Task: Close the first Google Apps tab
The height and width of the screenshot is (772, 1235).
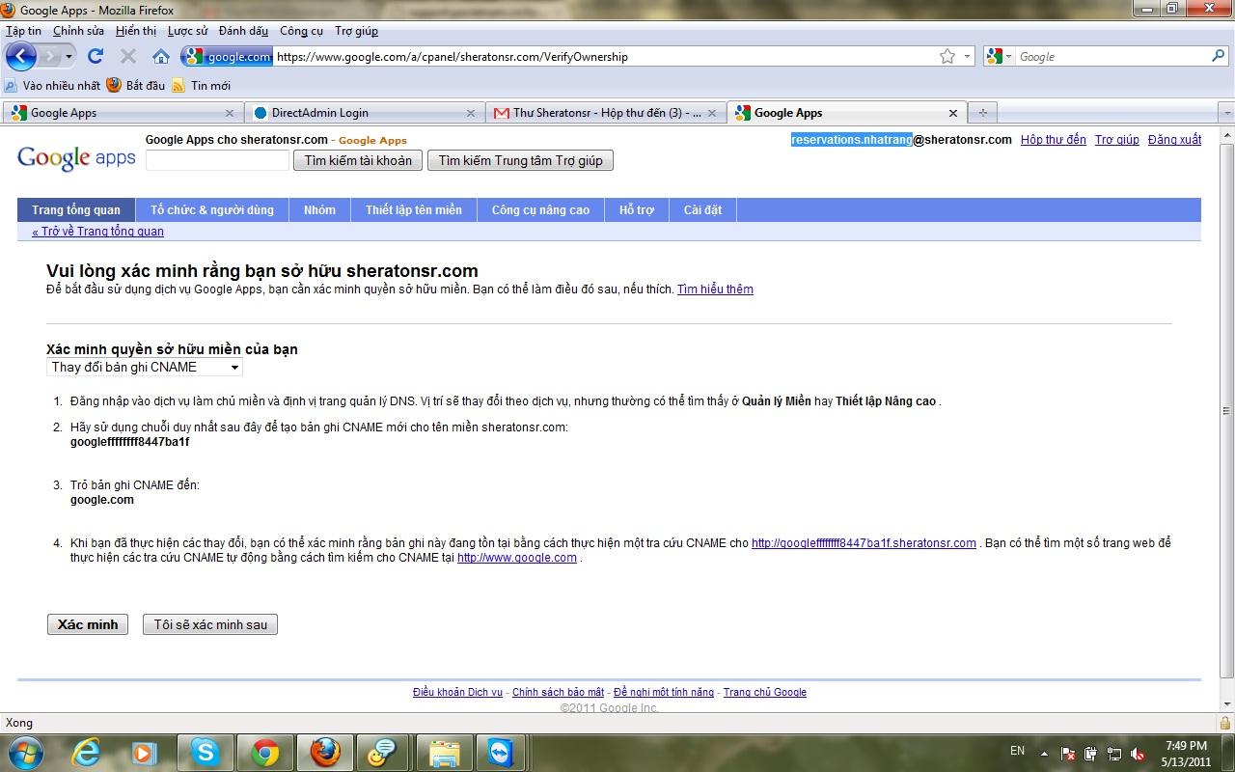Action: point(230,113)
